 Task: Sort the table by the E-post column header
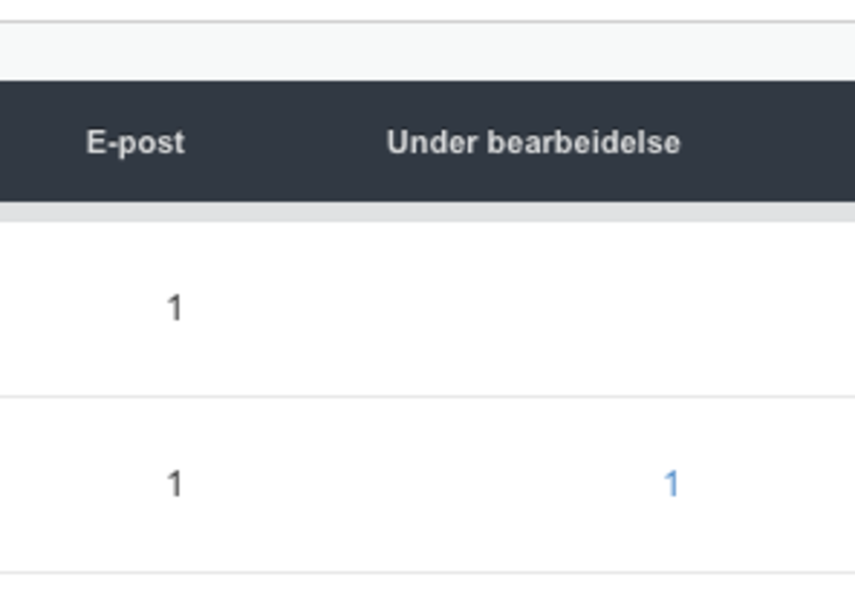[x=135, y=143]
